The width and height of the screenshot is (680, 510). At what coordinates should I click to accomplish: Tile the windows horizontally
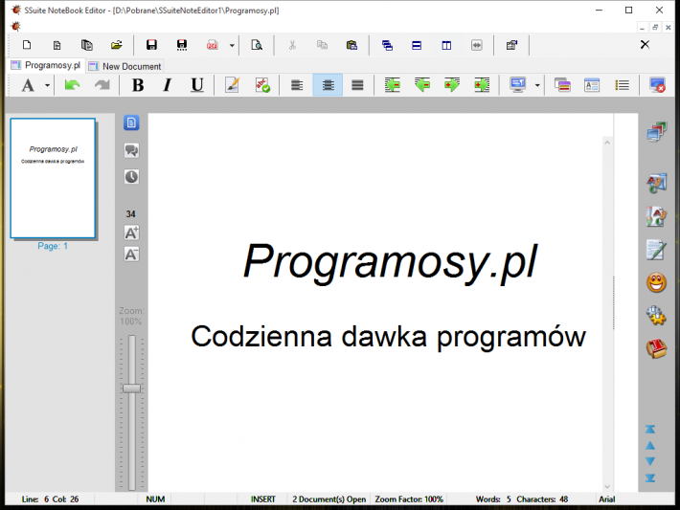(x=417, y=45)
